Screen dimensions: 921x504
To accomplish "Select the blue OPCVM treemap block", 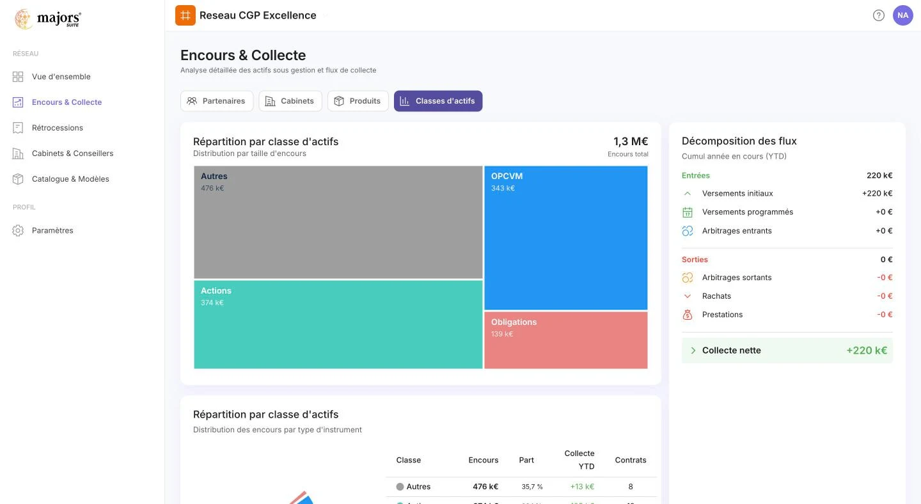I will [x=566, y=238].
